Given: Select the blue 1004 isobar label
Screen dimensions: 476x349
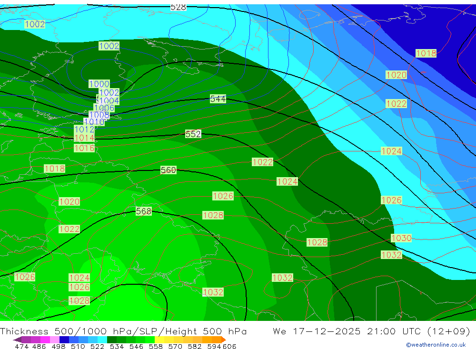Looking at the screenshot, I should [x=109, y=100].
